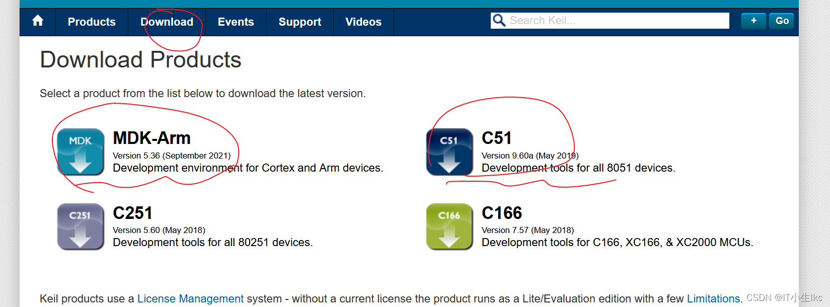Click the C251 download icon
Image resolution: width=830 pixels, height=307 pixels.
81,226
